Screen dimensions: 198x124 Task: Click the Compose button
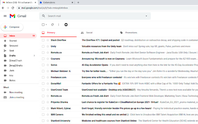[x=12, y=27]
